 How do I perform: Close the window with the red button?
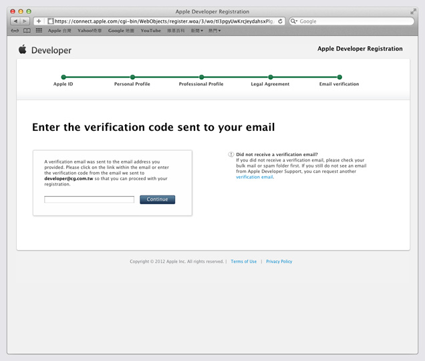[x=13, y=11]
